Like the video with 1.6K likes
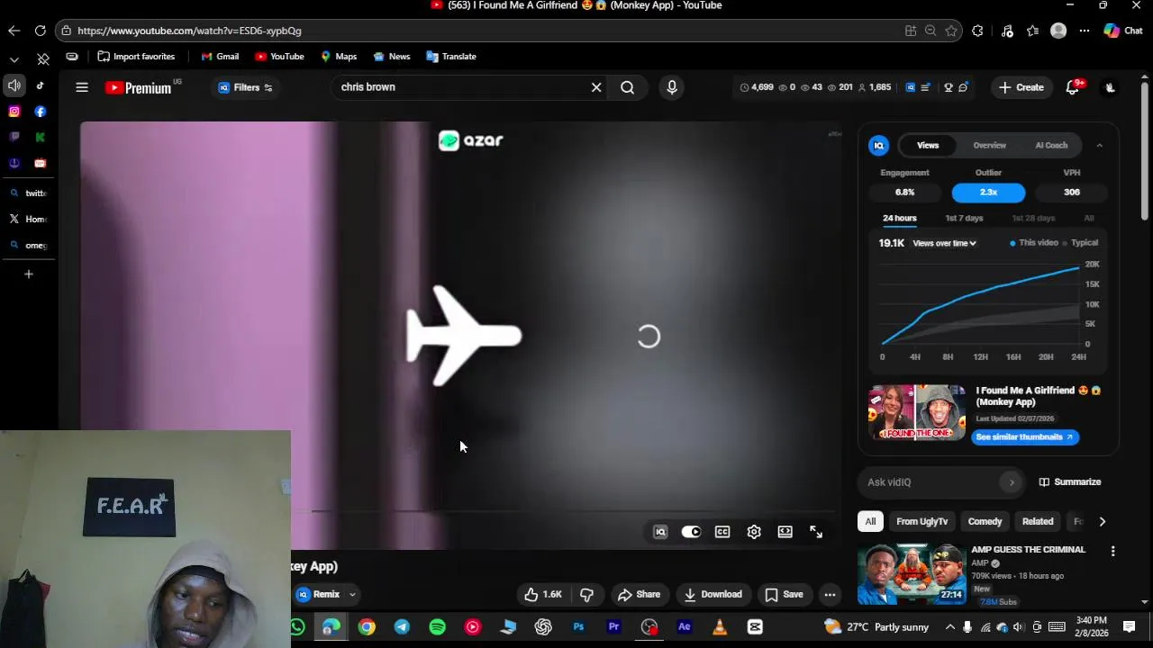1153x648 pixels. pyautogui.click(x=543, y=594)
